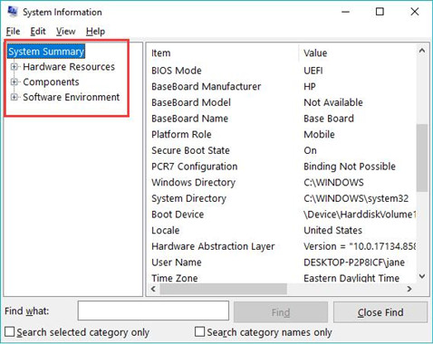Click the Close Find button
The image size is (433, 344).
click(380, 312)
